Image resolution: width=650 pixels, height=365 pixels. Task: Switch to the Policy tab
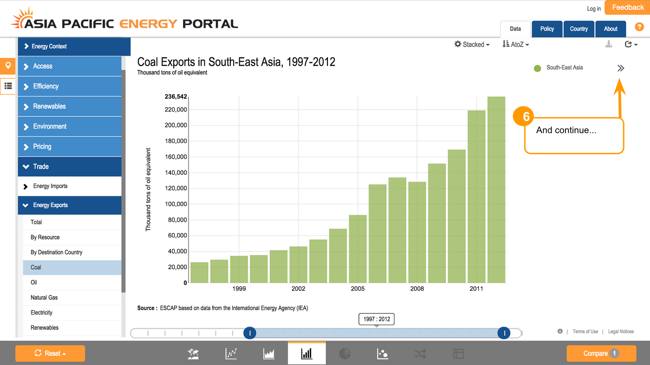(x=547, y=29)
